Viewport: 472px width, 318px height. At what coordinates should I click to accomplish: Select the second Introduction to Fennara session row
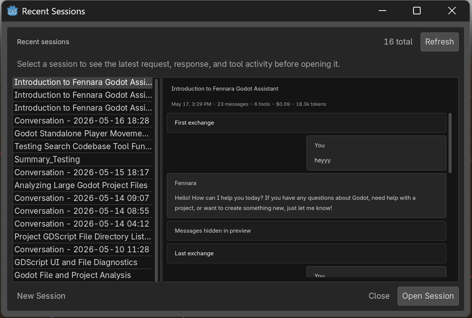(83, 95)
